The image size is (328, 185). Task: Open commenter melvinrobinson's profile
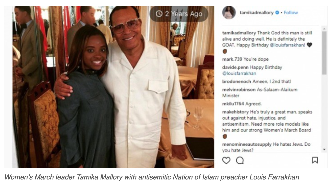click(239, 89)
